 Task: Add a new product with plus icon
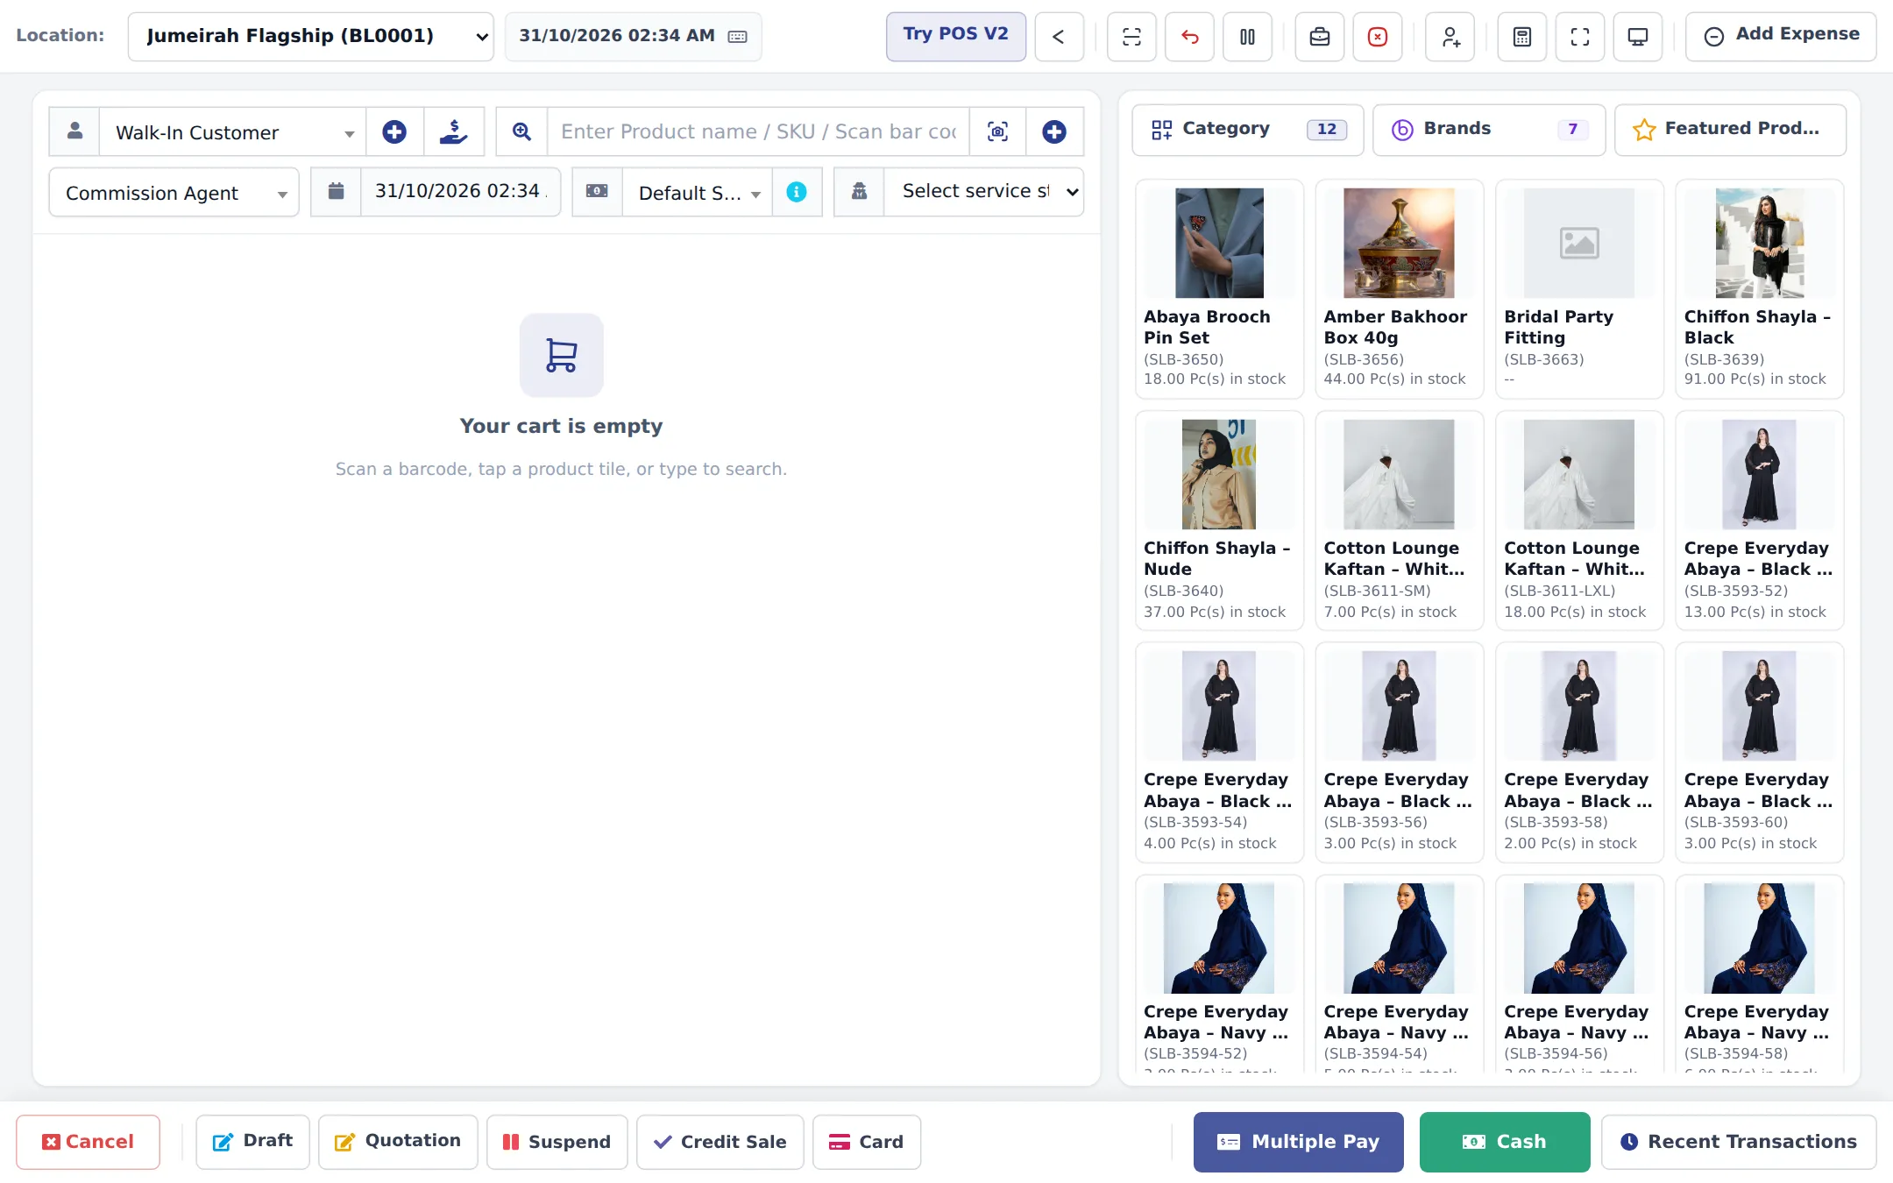(x=1054, y=132)
